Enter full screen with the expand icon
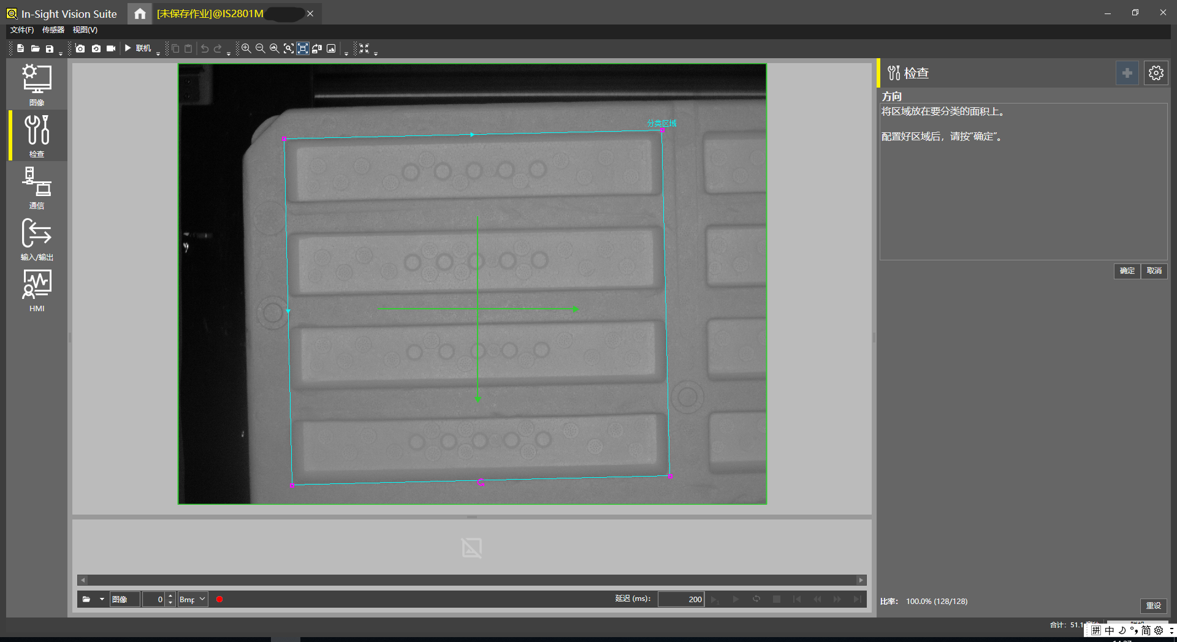The height and width of the screenshot is (642, 1177). (364, 48)
